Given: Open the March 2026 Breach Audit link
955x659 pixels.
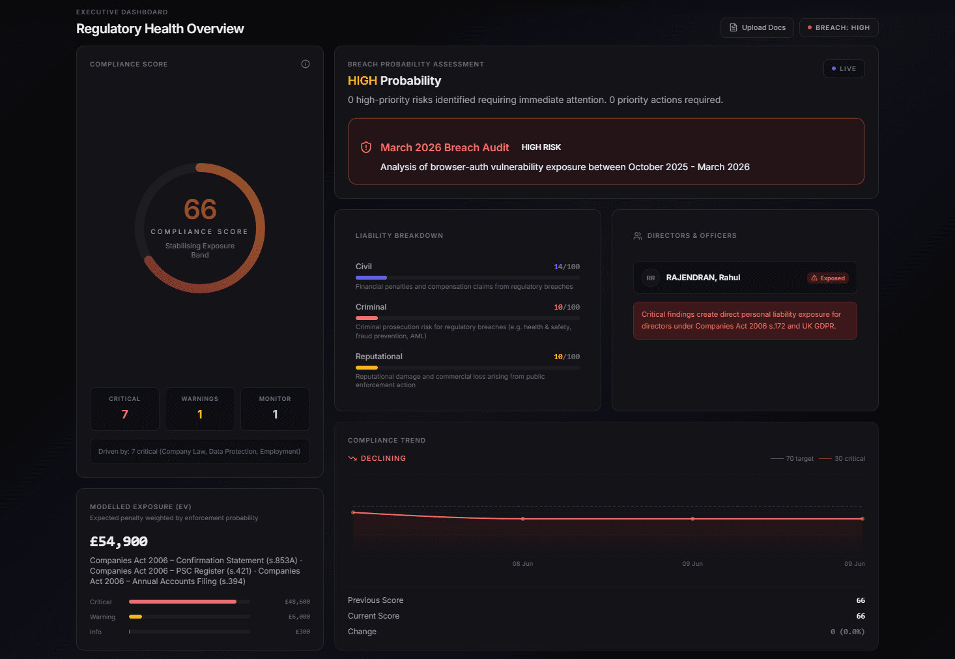Looking at the screenshot, I should pyautogui.click(x=445, y=147).
